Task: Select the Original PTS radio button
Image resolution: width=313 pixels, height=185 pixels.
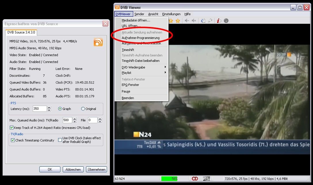Action: pos(83,109)
